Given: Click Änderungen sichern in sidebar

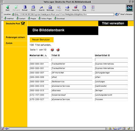Looking at the screenshot, I should [15, 37].
